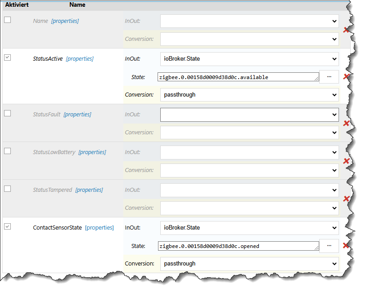Open ContactSensorState Conversion passthrough dropdown
Viewport: 366px width, 292px height.
pyautogui.click(x=249, y=264)
